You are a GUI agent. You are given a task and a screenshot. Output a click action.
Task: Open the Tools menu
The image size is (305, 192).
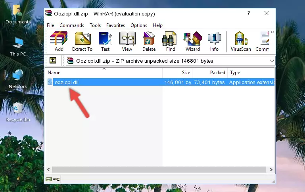(95, 25)
